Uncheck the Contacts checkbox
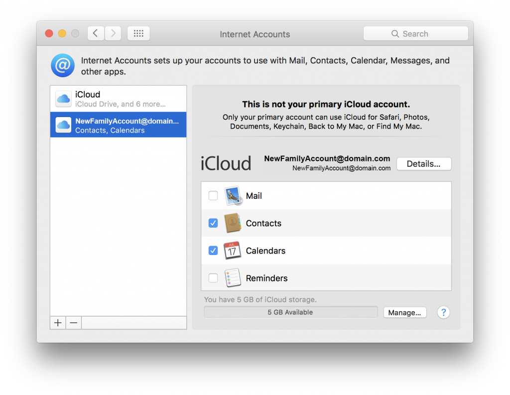Screen dimensions: 510x395 213,223
